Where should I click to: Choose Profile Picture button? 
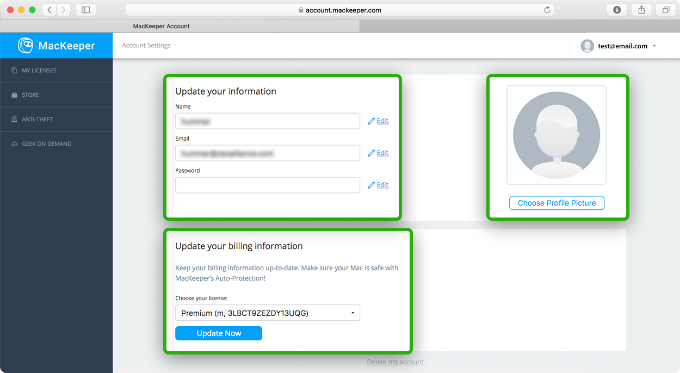557,203
